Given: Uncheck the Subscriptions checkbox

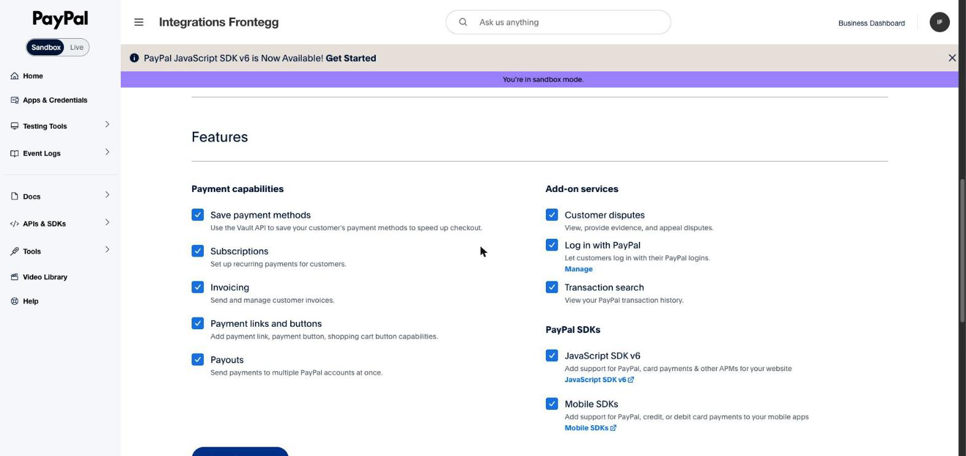Looking at the screenshot, I should pyautogui.click(x=198, y=251).
